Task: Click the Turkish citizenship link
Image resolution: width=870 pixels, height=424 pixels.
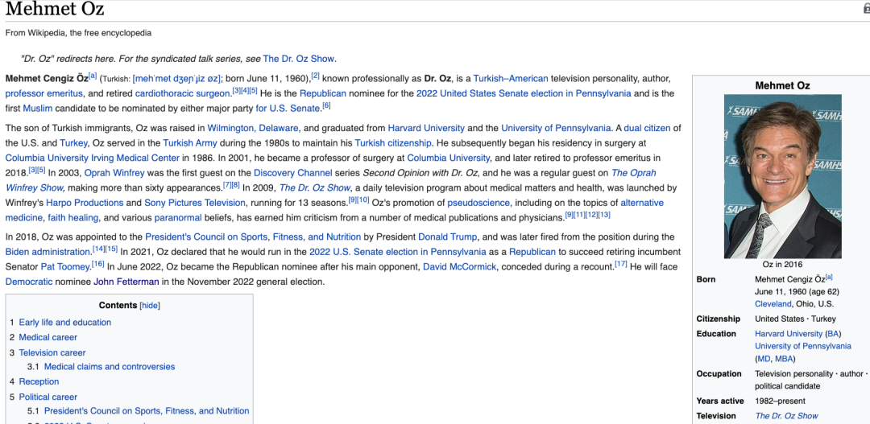Action: [391, 143]
